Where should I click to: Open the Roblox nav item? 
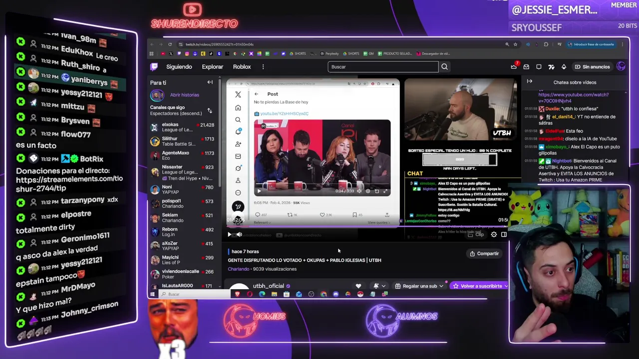(242, 67)
